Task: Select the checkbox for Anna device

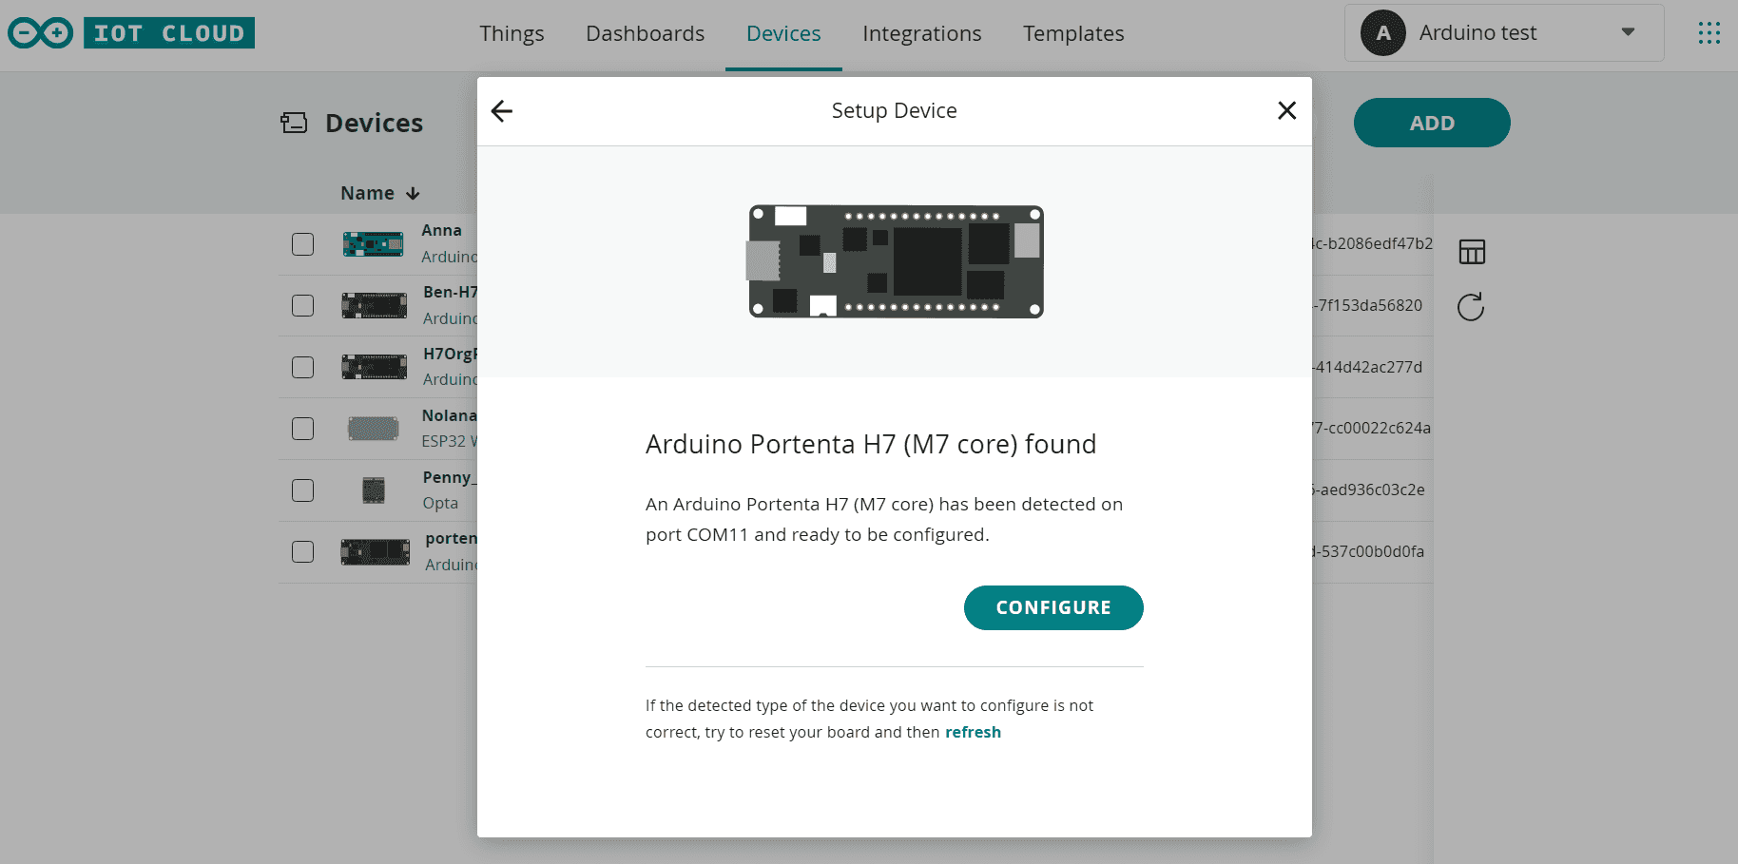Action: [x=302, y=244]
